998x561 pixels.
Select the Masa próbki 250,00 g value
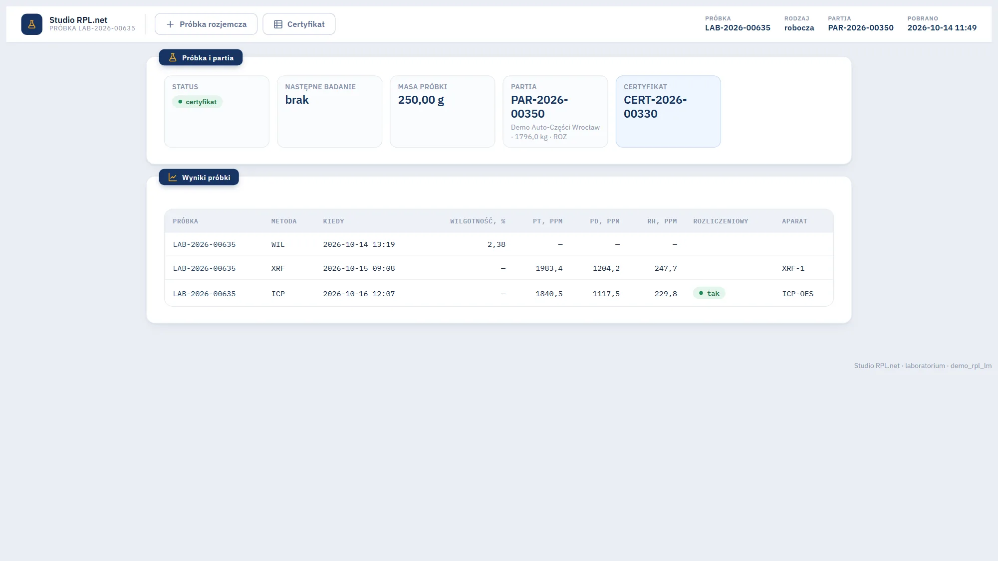click(x=421, y=100)
